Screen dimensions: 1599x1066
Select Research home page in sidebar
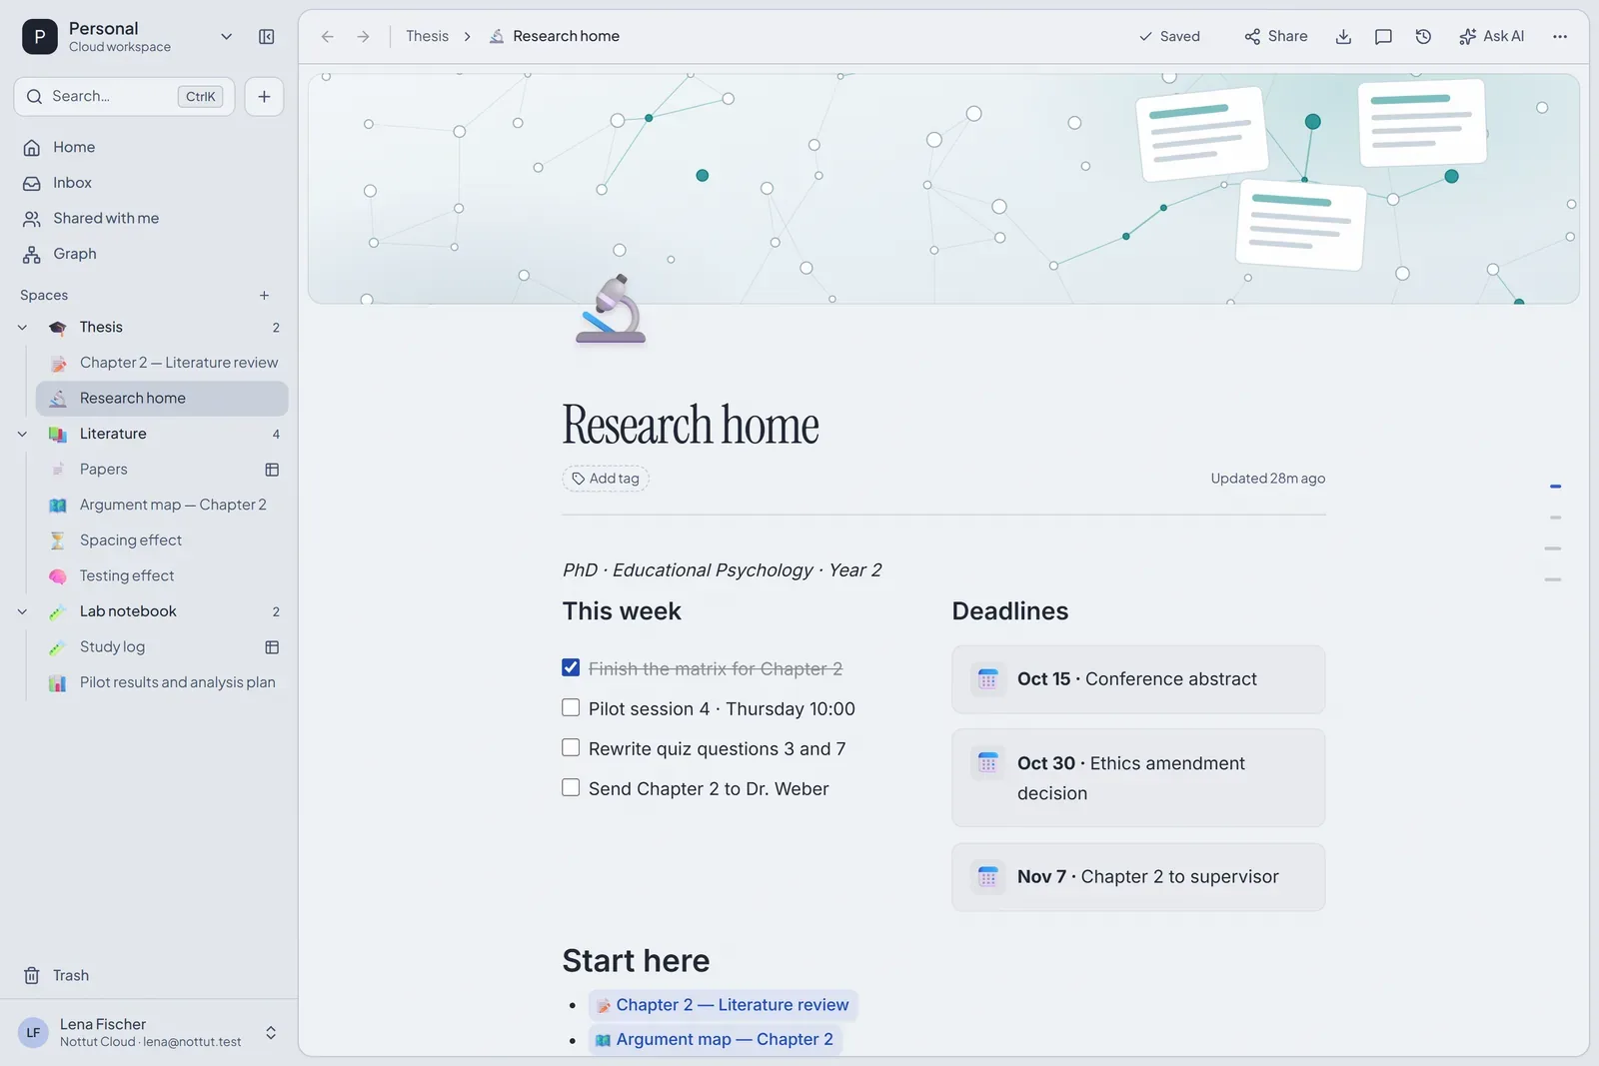click(x=162, y=399)
